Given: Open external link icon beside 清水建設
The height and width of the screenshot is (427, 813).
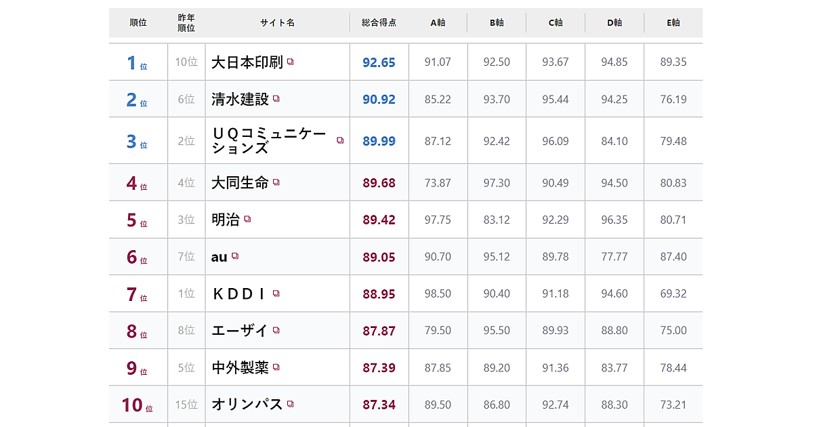Looking at the screenshot, I should point(276,99).
